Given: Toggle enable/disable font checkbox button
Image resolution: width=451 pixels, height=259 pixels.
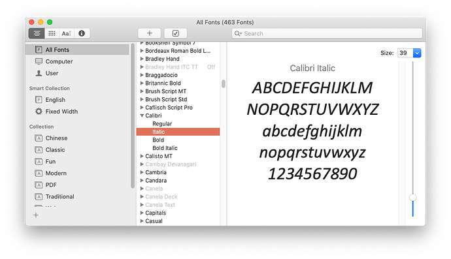Looking at the screenshot, I should pyautogui.click(x=175, y=33).
